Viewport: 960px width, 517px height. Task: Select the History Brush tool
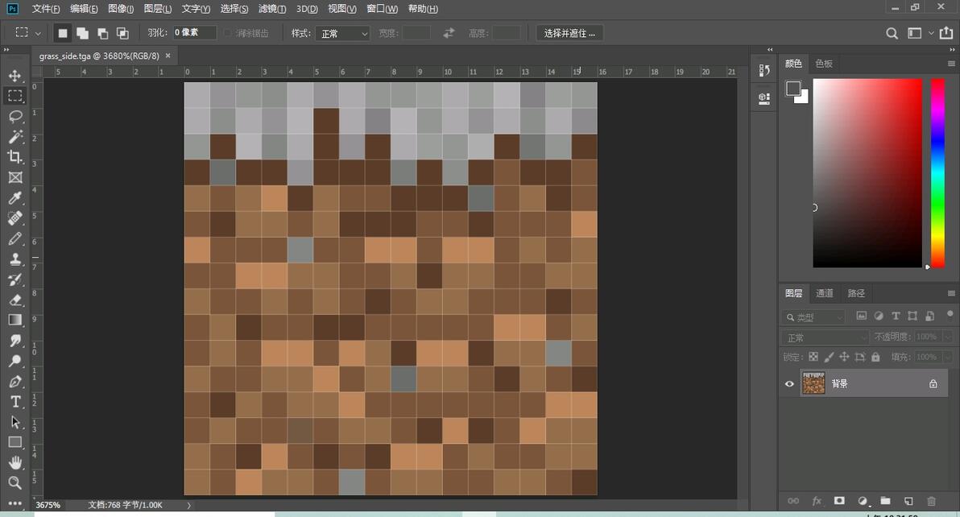(14, 279)
